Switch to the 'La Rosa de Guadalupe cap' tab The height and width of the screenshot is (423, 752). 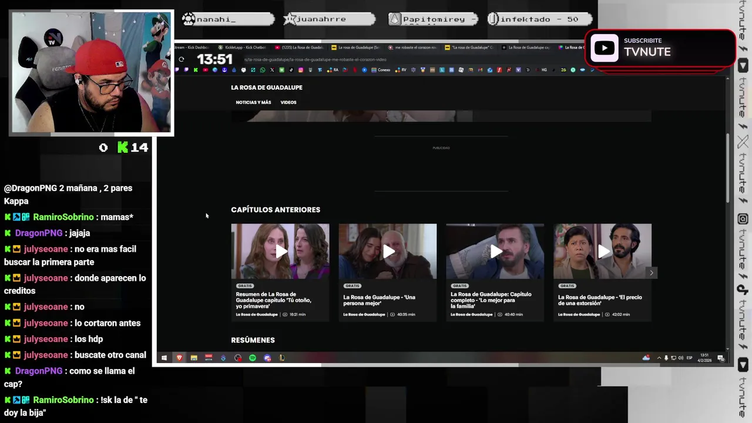pos(525,48)
